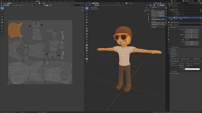Select the Smooth tool in 3D viewport
This screenshot has height=113, width=202.
coord(87,51)
